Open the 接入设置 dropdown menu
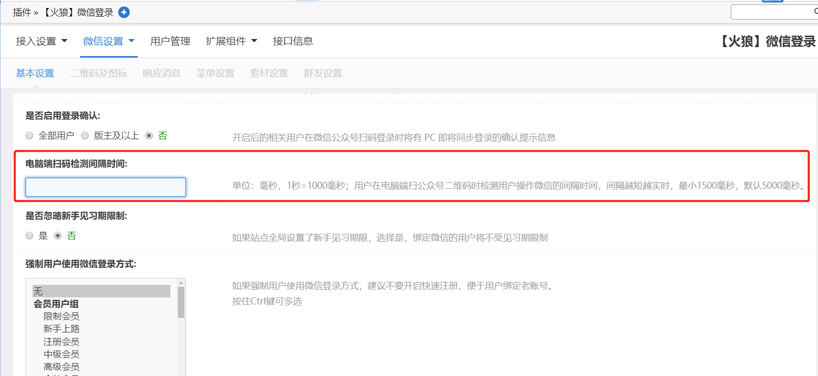 (x=42, y=41)
